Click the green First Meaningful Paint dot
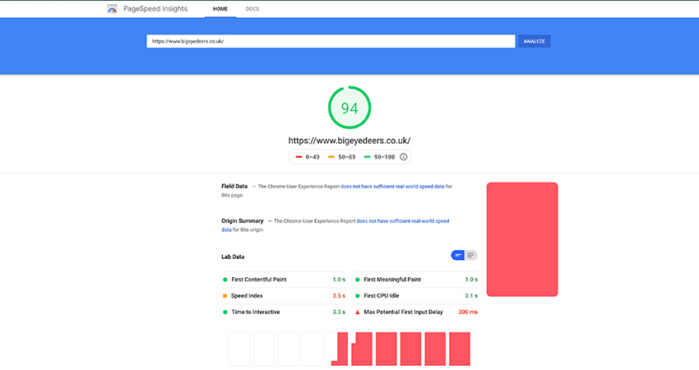Screen dimensions: 699x370 tap(358, 280)
